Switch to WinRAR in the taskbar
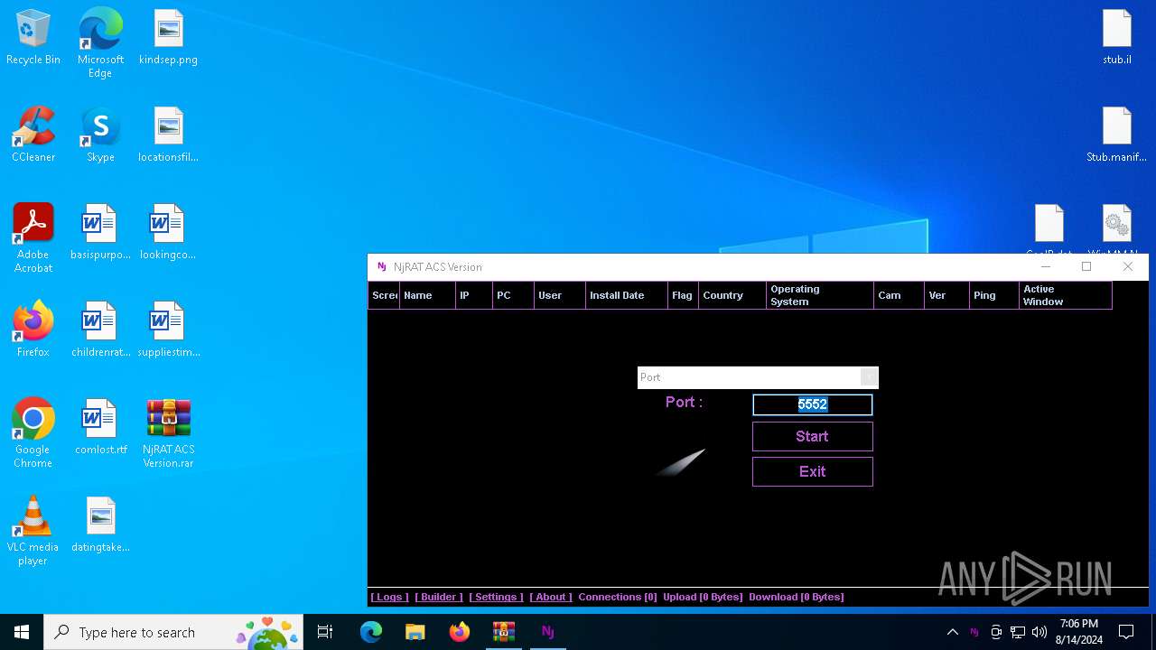Screen dimensions: 1156x650 [503, 632]
